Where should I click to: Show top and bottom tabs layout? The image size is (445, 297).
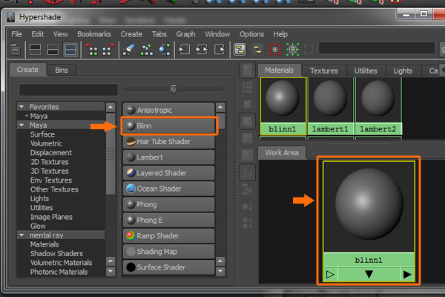tap(70, 50)
